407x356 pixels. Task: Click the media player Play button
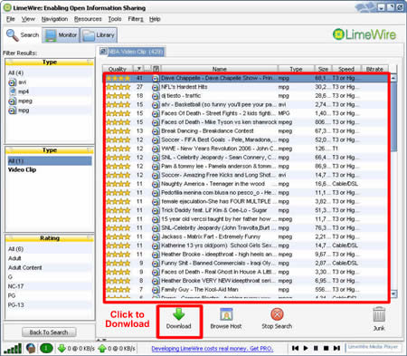[306, 348]
